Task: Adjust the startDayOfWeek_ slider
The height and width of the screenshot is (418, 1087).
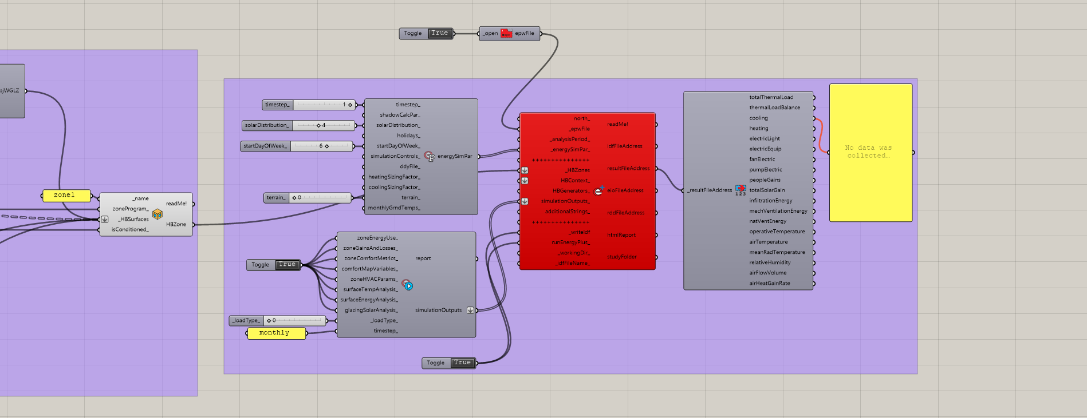Action: click(321, 146)
